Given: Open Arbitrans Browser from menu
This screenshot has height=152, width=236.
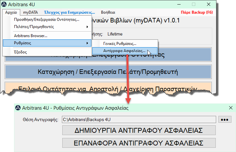Looking at the screenshot, I should pos(47,36).
